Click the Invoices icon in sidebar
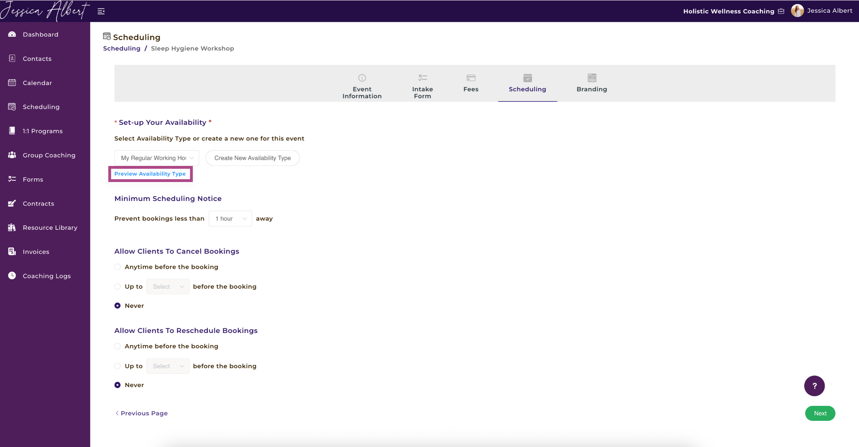The height and width of the screenshot is (447, 859). click(12, 251)
